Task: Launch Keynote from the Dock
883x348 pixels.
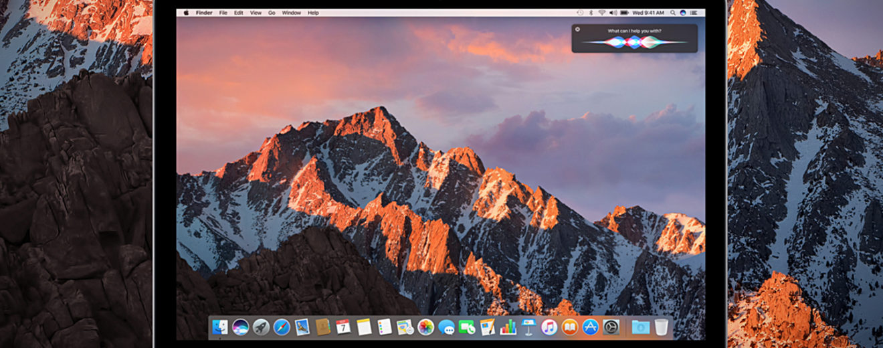Action: point(528,327)
